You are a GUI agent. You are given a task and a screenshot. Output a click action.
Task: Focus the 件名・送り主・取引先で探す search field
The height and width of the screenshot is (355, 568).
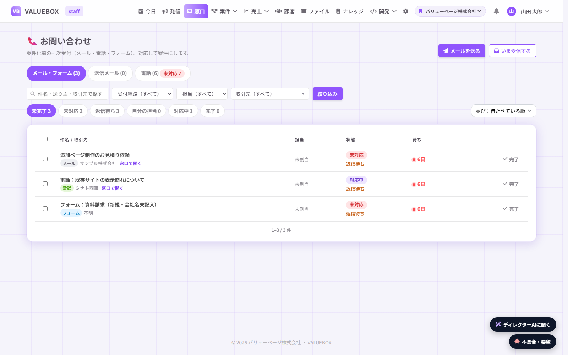point(67,94)
